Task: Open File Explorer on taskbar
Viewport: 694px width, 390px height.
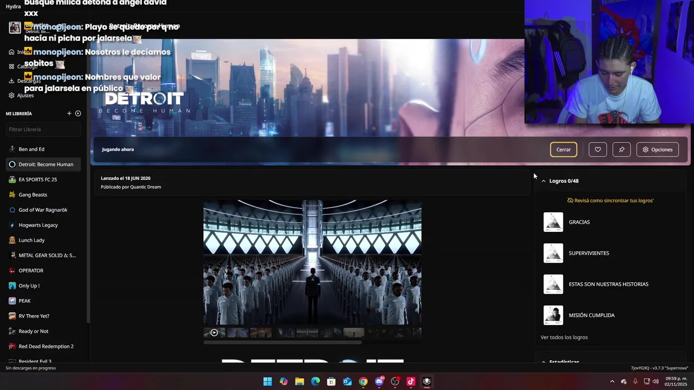Action: click(x=299, y=381)
